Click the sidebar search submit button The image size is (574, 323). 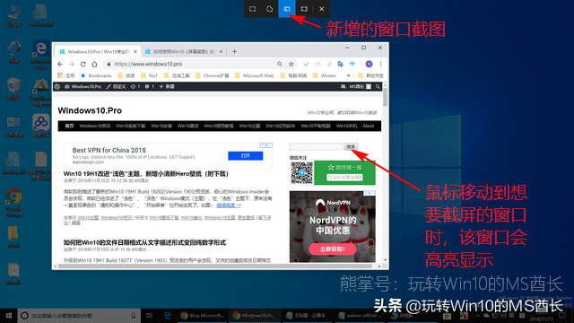point(351,147)
